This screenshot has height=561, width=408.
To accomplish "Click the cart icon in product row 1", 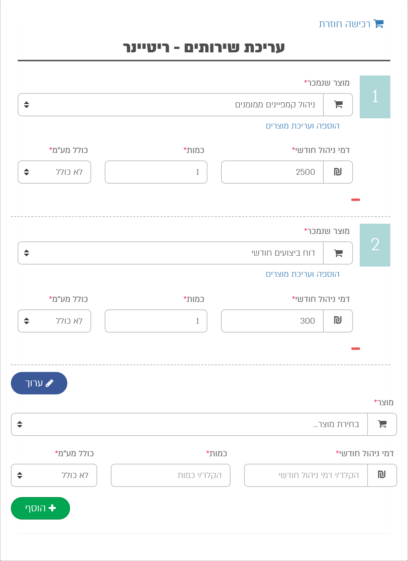I will pos(338,105).
